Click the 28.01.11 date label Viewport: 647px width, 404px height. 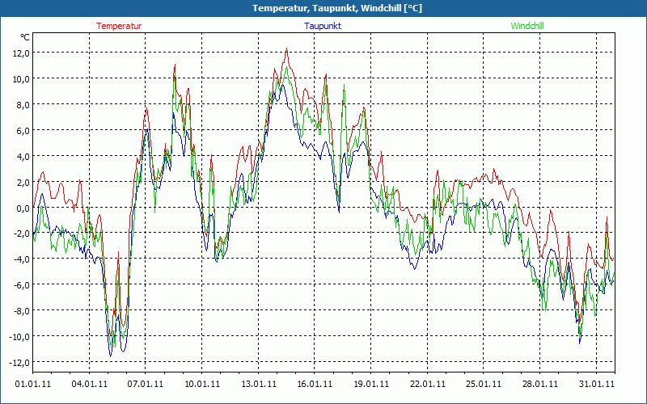539,384
